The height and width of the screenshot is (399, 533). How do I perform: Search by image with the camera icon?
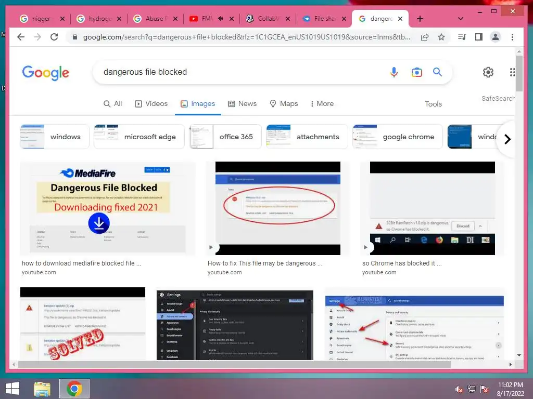point(417,72)
